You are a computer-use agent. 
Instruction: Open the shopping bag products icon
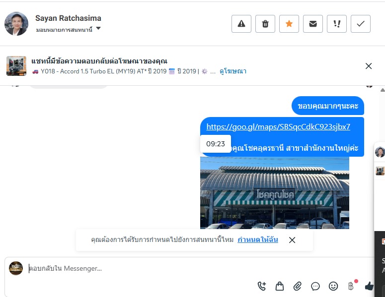pyautogui.click(x=279, y=286)
